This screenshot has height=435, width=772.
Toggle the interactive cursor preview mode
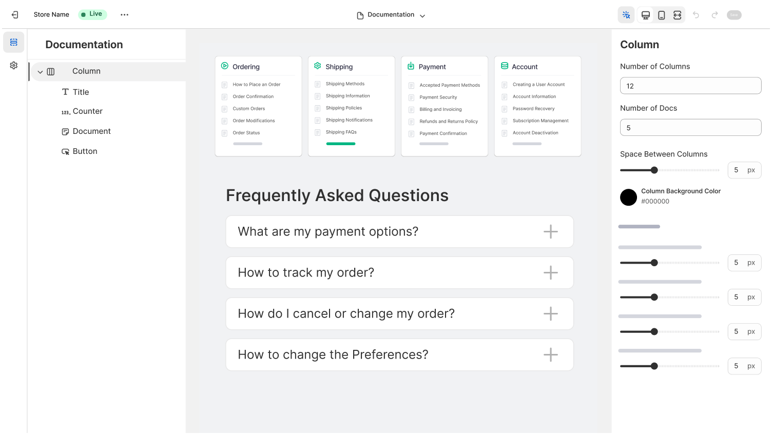point(626,15)
